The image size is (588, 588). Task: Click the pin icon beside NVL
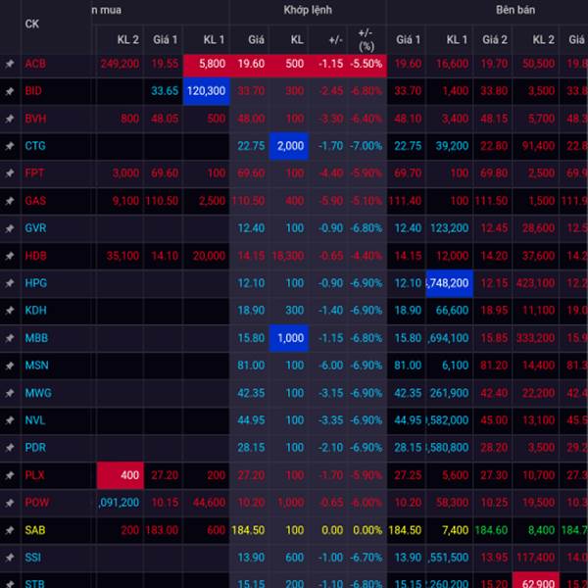point(10,420)
